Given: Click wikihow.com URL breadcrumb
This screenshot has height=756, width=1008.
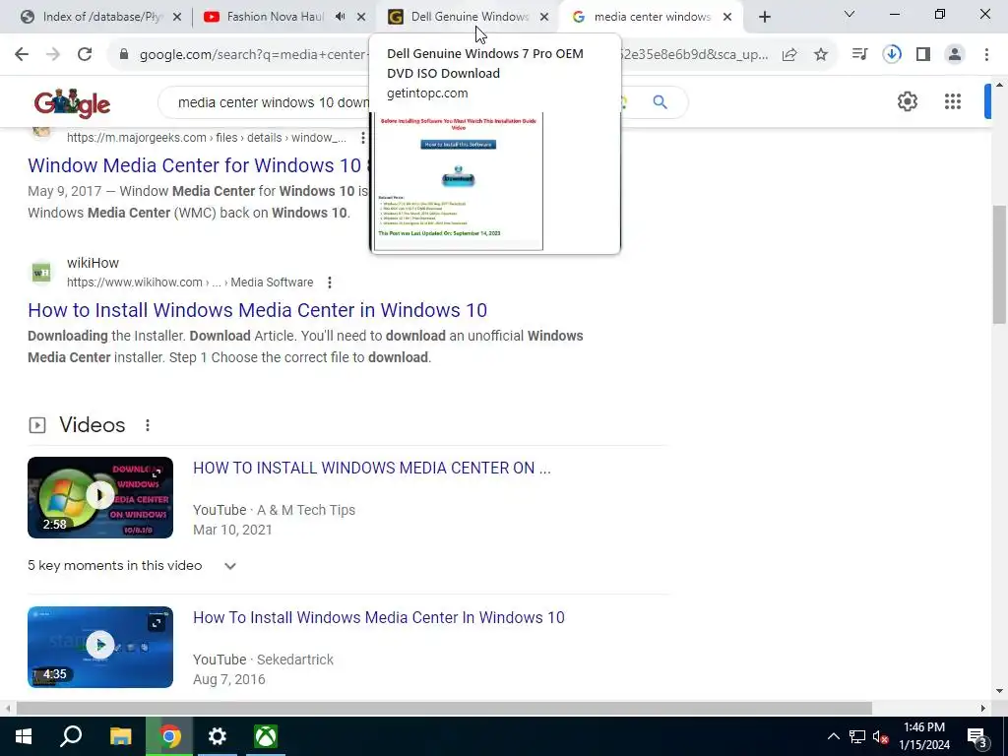Looking at the screenshot, I should [x=190, y=283].
